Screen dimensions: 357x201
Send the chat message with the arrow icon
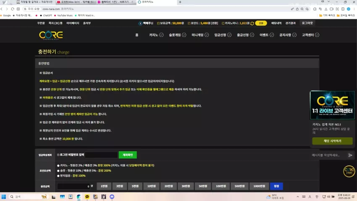[350, 155]
